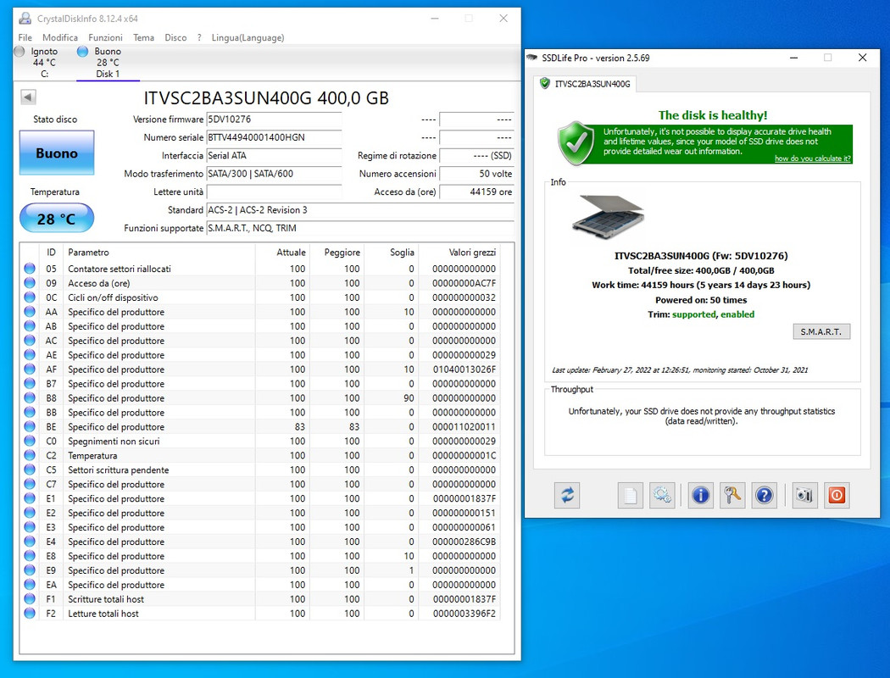Open SSDLife settings gears icon
The height and width of the screenshot is (678, 890).
point(662,495)
